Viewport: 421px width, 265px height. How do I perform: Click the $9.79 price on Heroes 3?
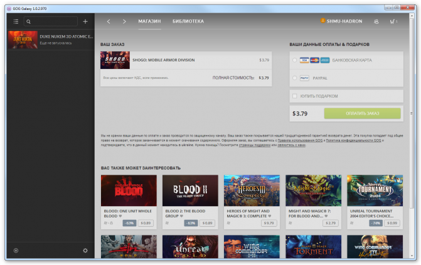pyautogui.click(x=269, y=223)
